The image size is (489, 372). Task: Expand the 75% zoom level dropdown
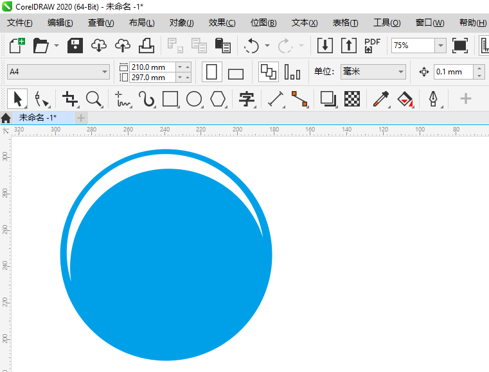440,46
